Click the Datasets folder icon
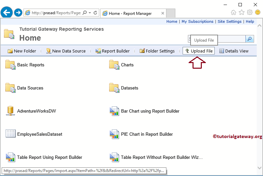 click(114, 88)
